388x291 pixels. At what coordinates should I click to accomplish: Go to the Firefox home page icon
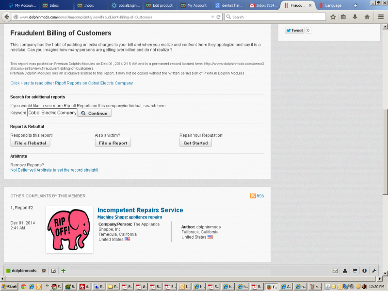367,17
